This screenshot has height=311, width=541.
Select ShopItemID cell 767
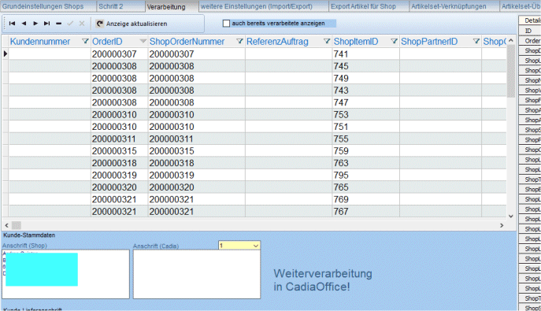pyautogui.click(x=365, y=211)
